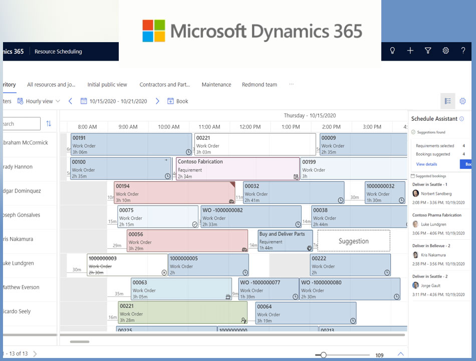The width and height of the screenshot is (476, 361).
Task: Click the Resource Scheduling app name
Action: click(x=58, y=51)
